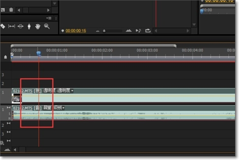Click right scroll arrow in project panel
This screenshot has height=160, width=239.
[x=49, y=10]
